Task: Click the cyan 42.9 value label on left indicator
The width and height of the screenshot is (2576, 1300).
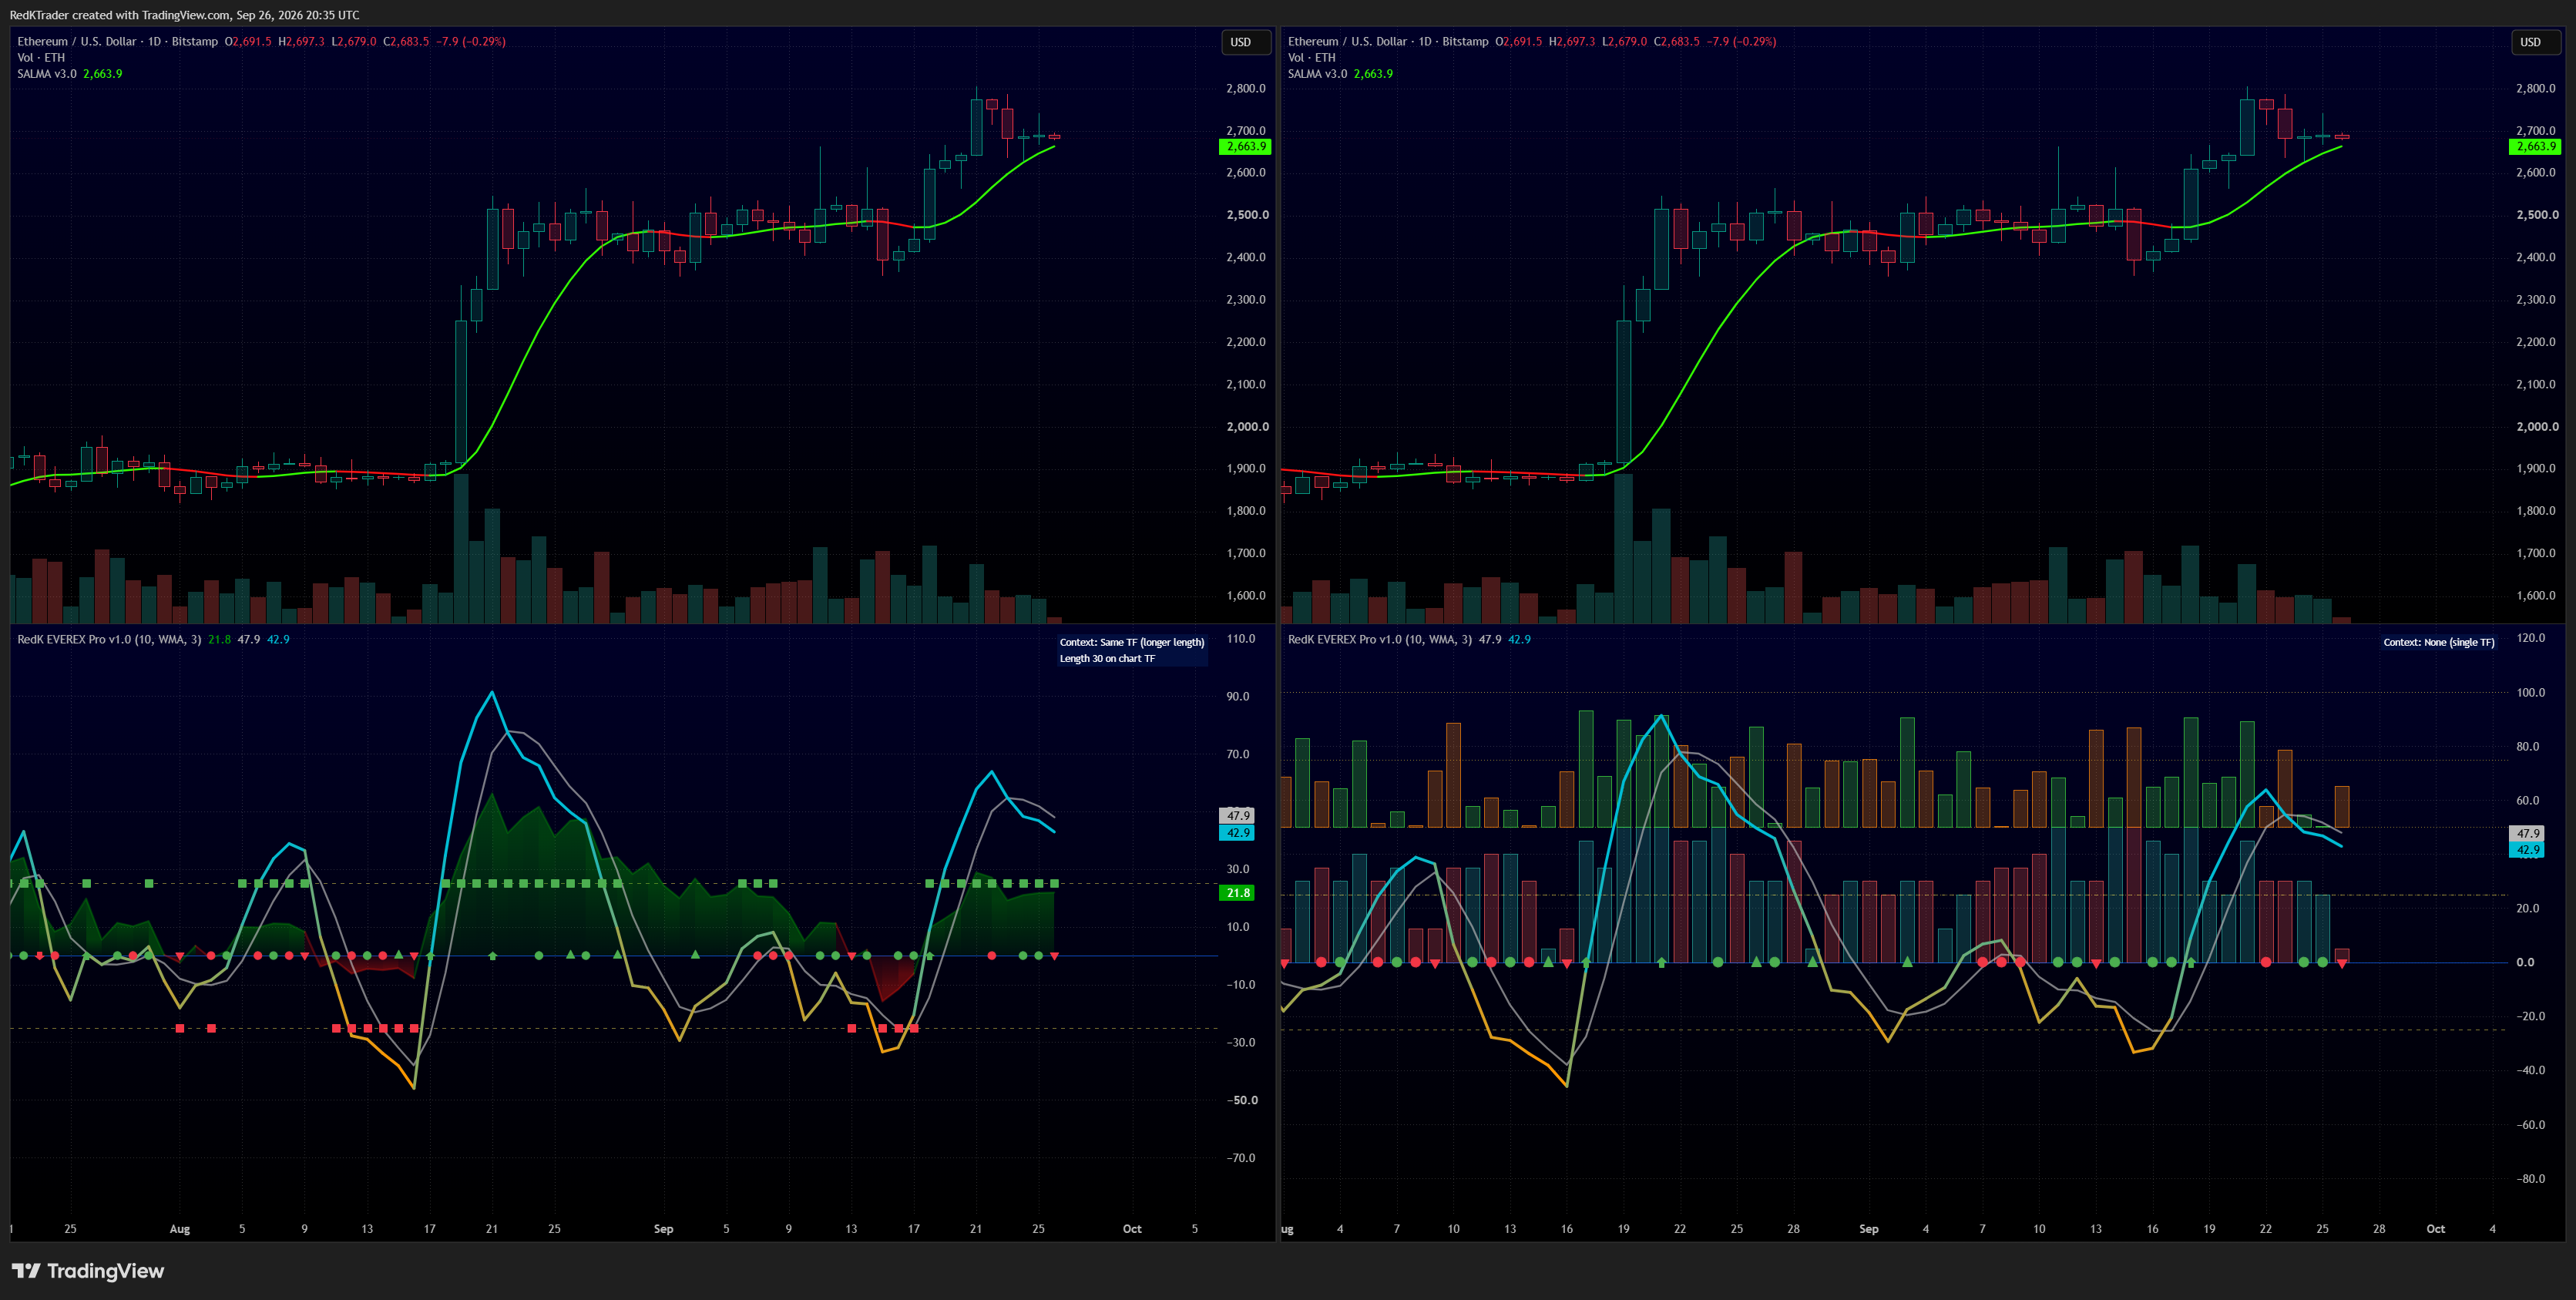Action: click(1238, 833)
